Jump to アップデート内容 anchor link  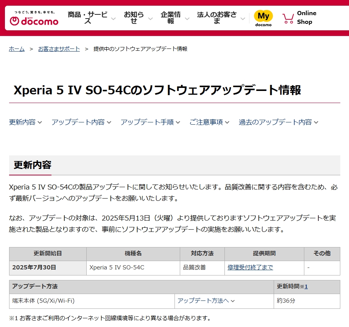coord(78,122)
